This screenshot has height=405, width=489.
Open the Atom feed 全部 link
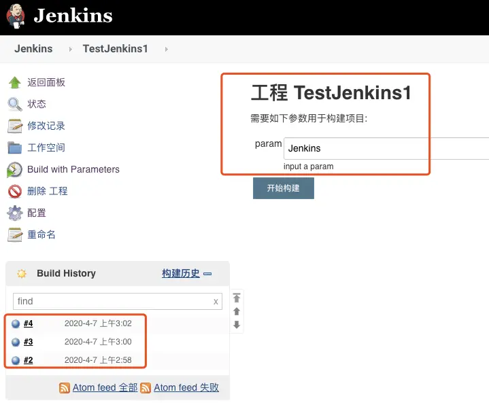105,387
